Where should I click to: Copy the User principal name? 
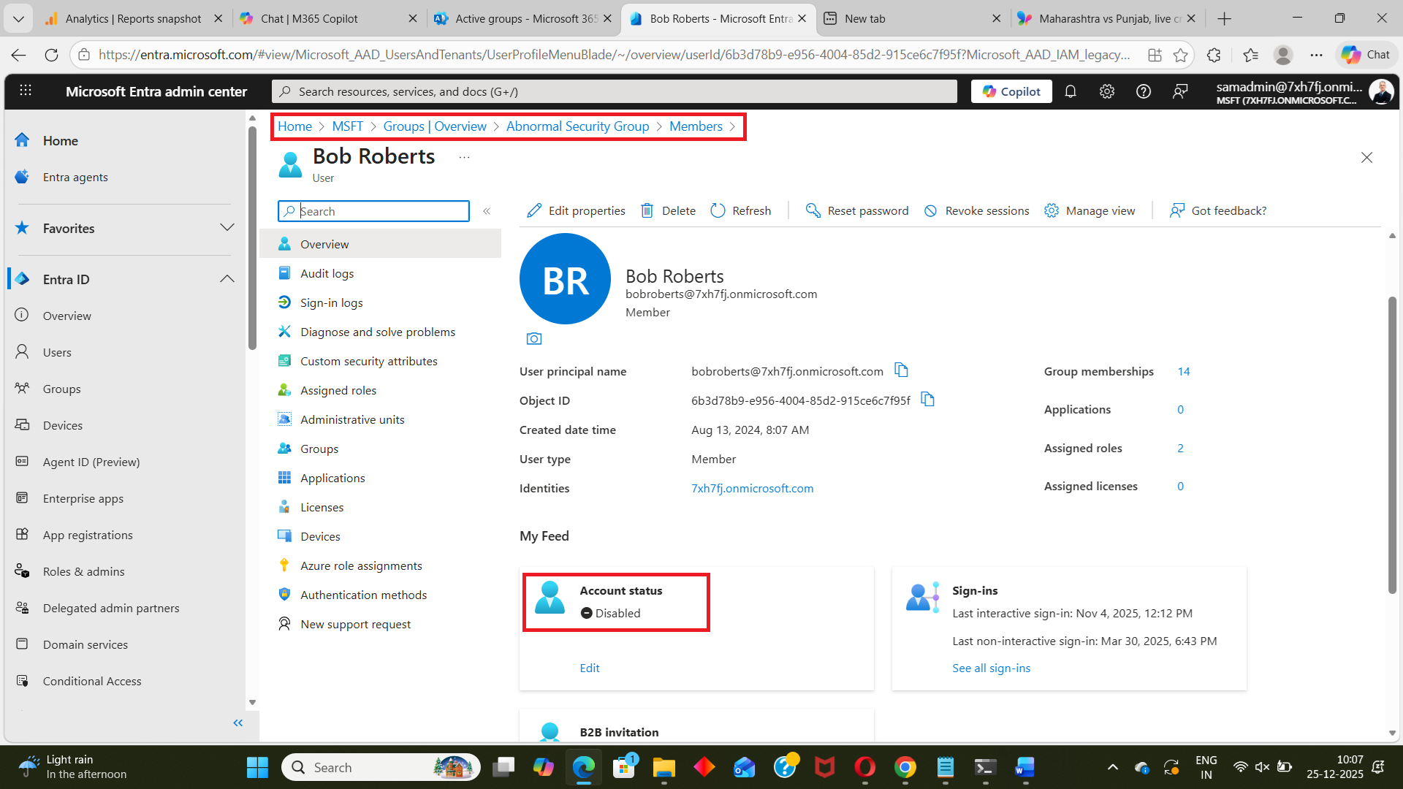coord(901,370)
